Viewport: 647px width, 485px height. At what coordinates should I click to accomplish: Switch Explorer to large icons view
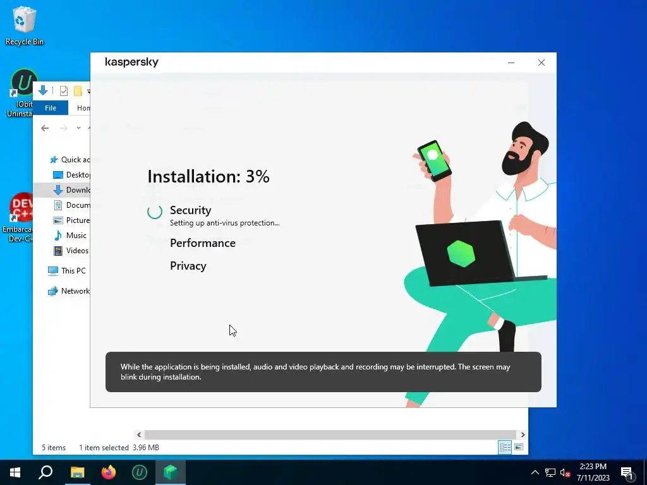point(519,447)
